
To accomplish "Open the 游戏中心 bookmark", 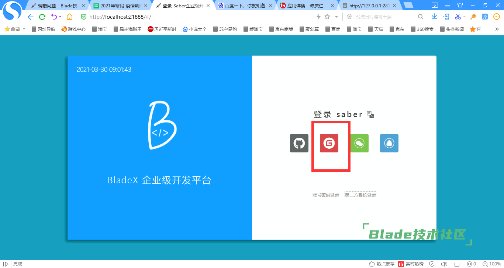I will (x=73, y=29).
